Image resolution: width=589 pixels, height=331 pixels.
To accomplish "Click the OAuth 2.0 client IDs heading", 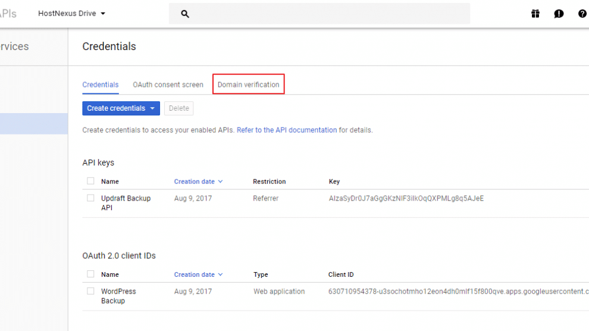I will tap(119, 256).
